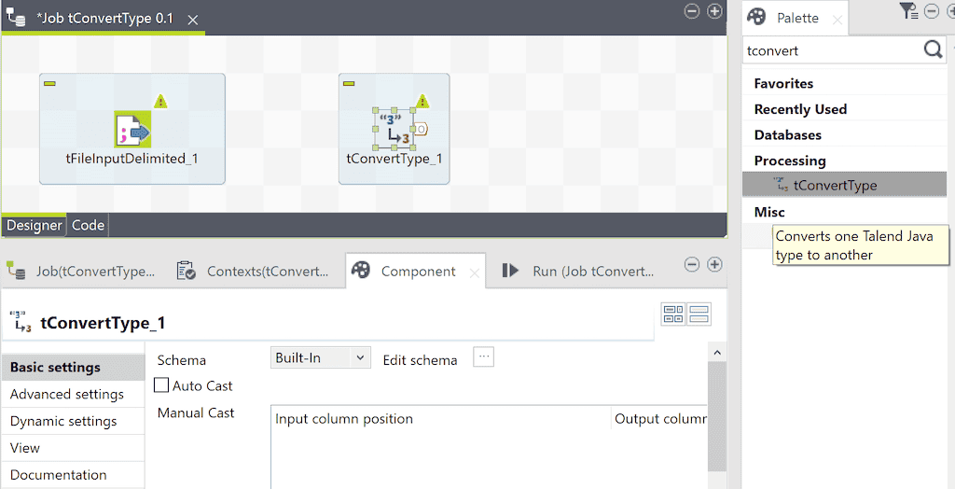Close the Palette tab
Viewport: 955px width, 489px height.
(837, 21)
